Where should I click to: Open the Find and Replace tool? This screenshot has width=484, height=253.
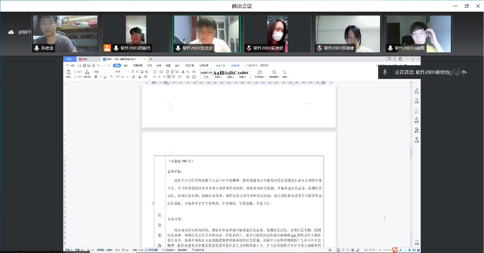coord(274,73)
